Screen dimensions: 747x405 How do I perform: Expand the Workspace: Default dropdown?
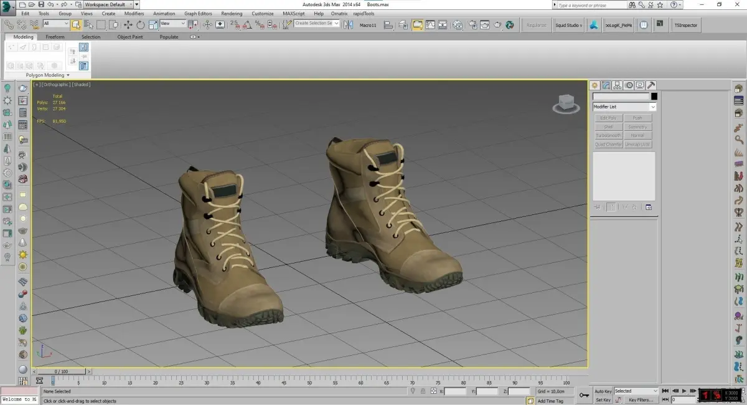108,4
